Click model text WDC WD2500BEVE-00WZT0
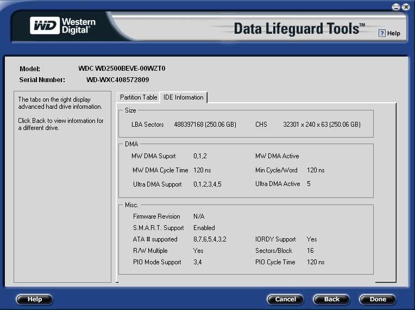 coord(122,69)
